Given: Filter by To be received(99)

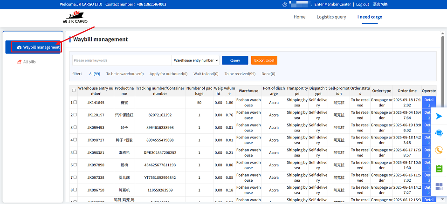Looking at the screenshot, I should tap(240, 74).
